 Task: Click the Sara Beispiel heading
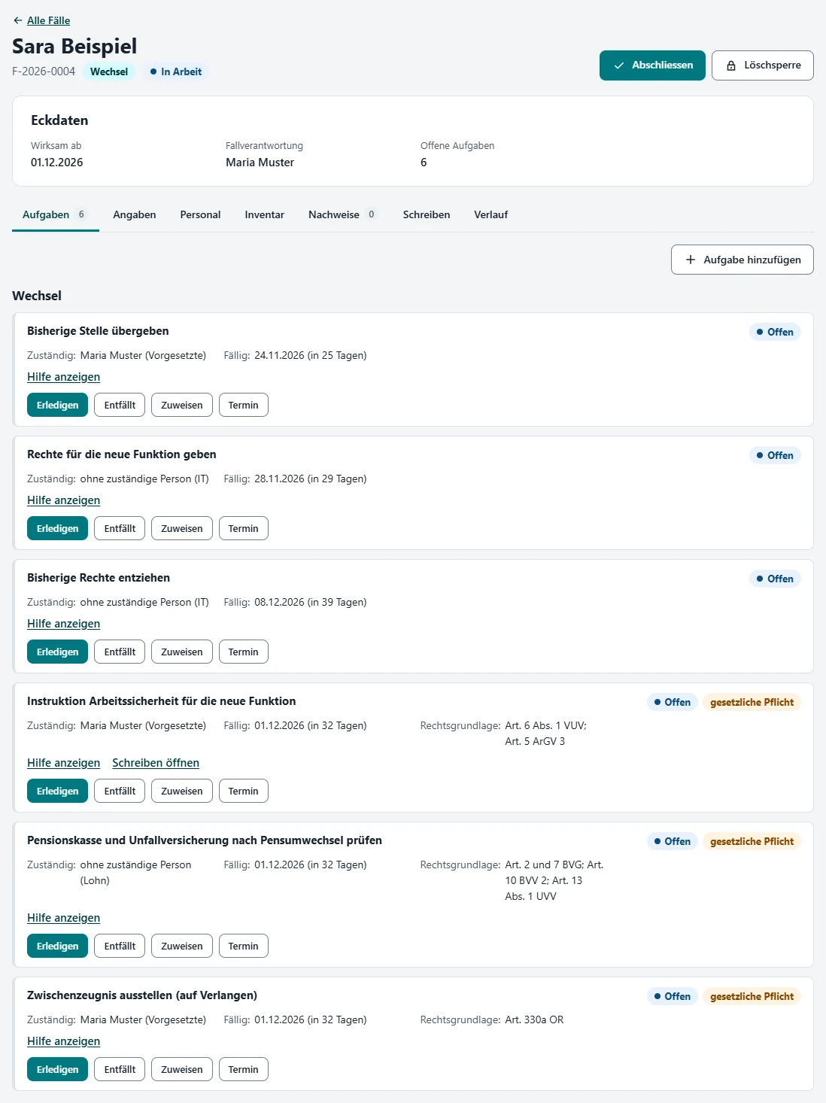[x=74, y=47]
